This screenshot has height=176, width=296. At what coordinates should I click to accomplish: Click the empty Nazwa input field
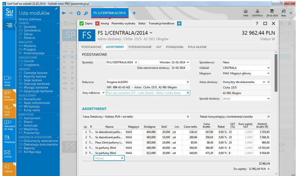point(107,158)
